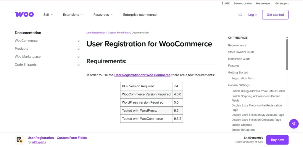Expand the Products documentation section chevron
The width and height of the screenshot is (303, 147).
point(78,49)
